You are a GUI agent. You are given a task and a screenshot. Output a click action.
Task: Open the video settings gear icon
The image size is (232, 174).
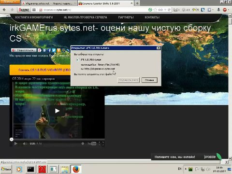pyautogui.click(x=83, y=144)
